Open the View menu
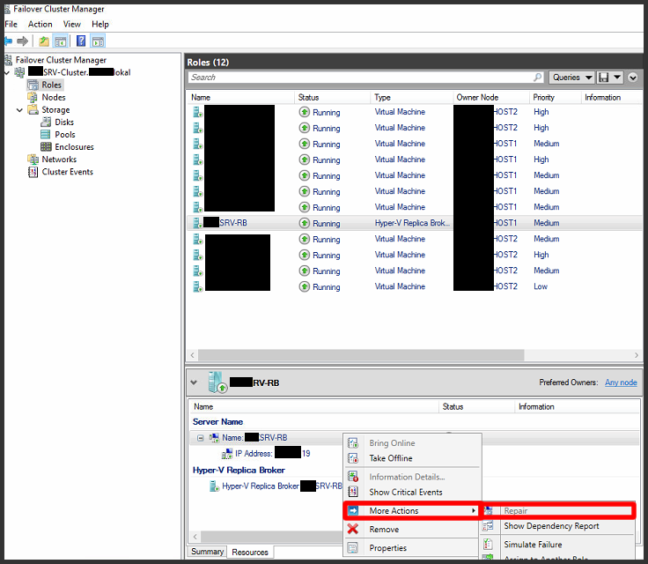 [x=72, y=25]
